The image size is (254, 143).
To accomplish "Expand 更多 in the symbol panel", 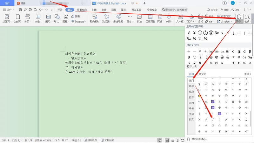I will tap(248, 74).
